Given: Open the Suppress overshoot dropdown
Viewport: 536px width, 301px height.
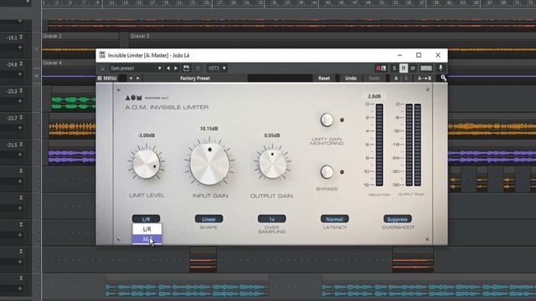Looking at the screenshot, I should (398, 219).
